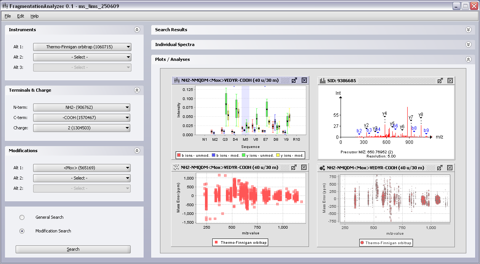Maximize the box plot chart panel

[294, 80]
